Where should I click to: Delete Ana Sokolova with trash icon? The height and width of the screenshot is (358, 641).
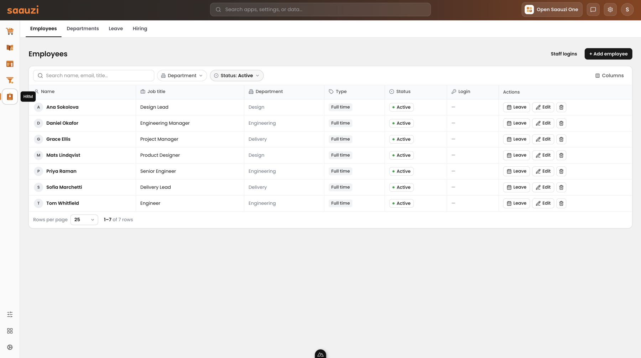pos(561,107)
